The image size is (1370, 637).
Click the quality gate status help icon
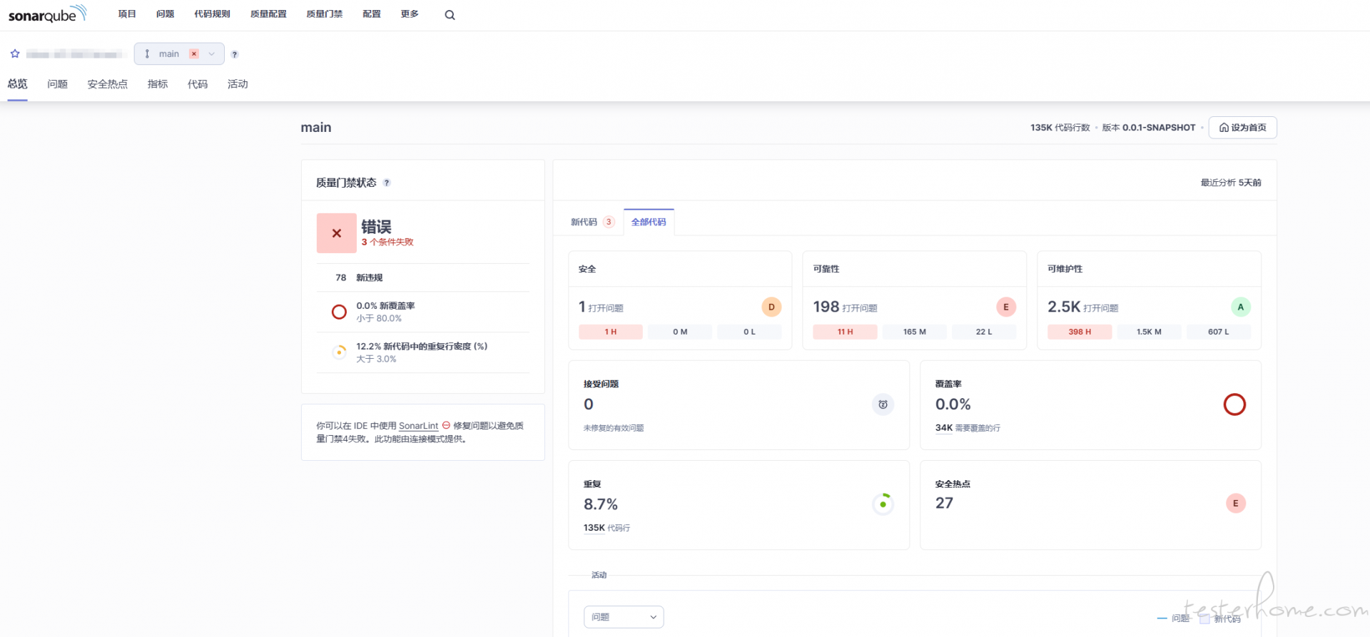pyautogui.click(x=387, y=183)
